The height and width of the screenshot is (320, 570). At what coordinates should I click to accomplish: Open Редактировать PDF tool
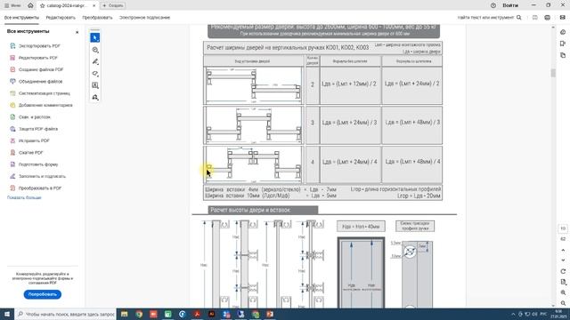coord(38,58)
